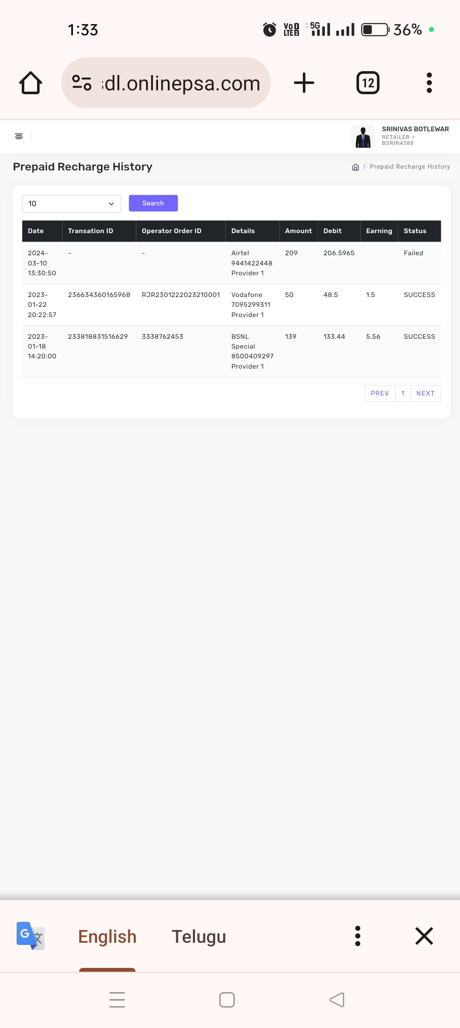Image resolution: width=460 pixels, height=1028 pixels.
Task: Open site settings icon in address bar
Action: coord(82,83)
